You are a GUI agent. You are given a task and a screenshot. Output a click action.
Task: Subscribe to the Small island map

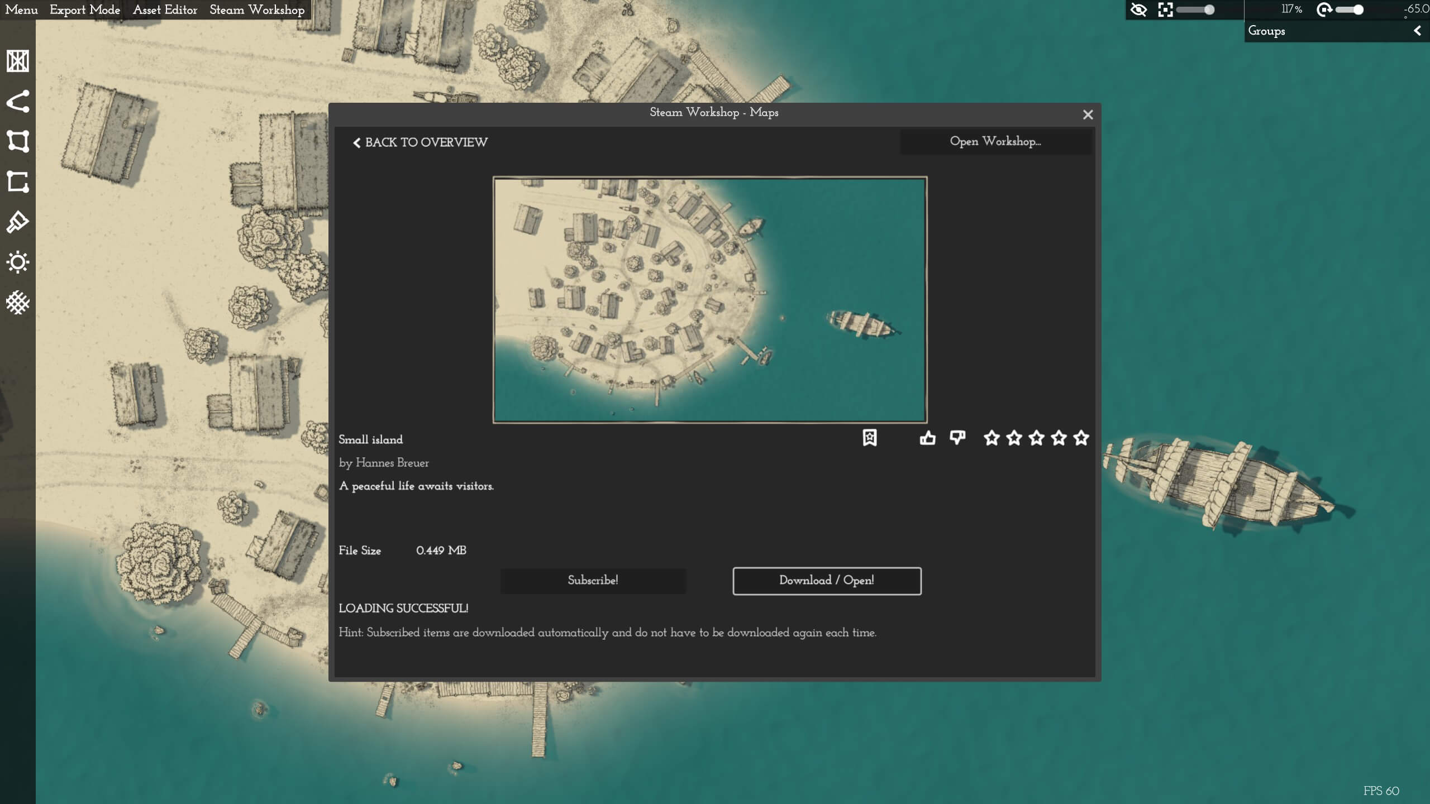(x=593, y=581)
